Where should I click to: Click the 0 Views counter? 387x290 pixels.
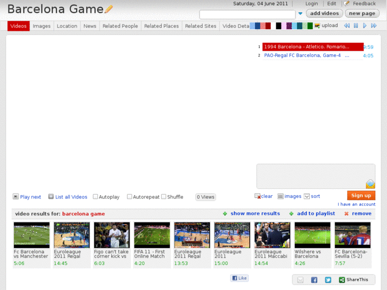pyautogui.click(x=205, y=197)
